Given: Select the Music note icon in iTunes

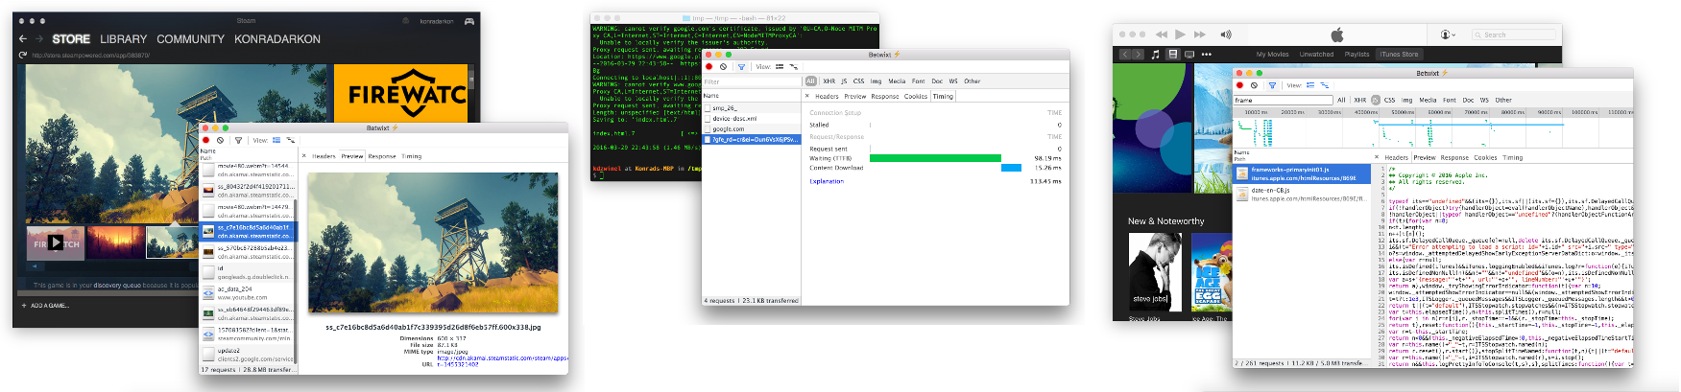Looking at the screenshot, I should (1156, 55).
